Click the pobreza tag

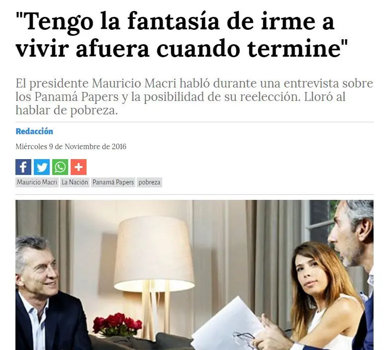150,182
